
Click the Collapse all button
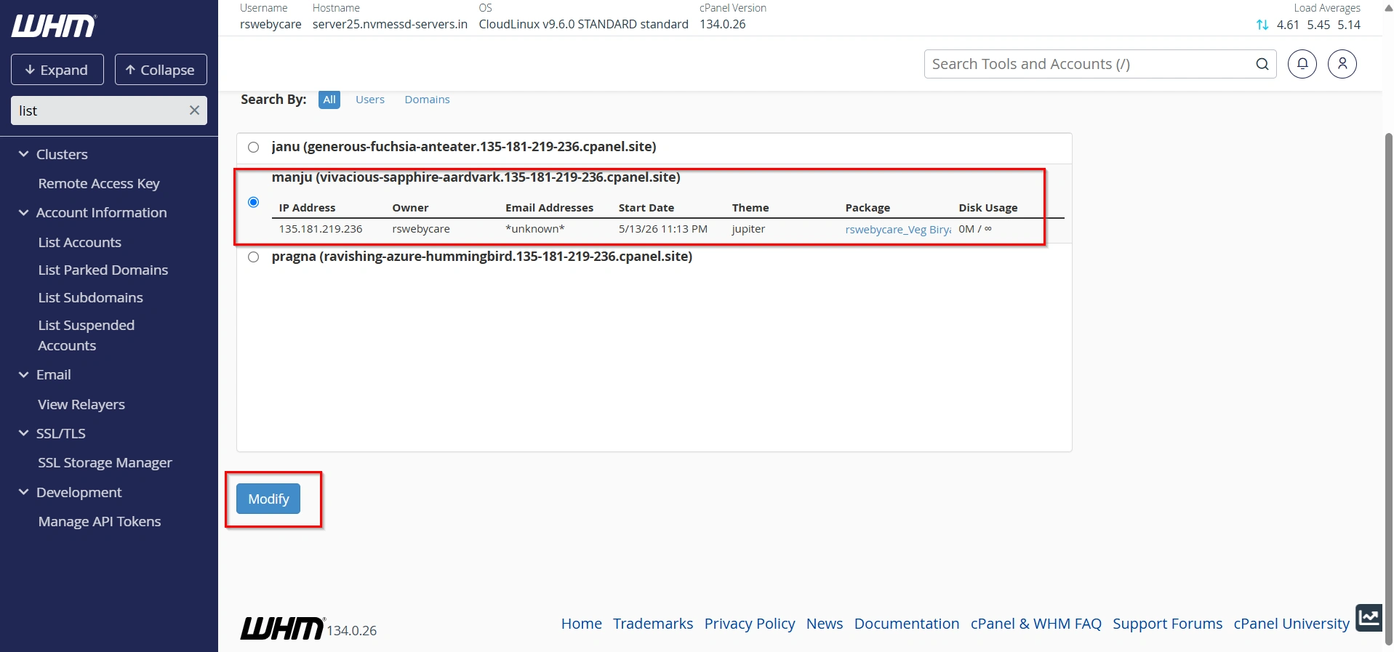pyautogui.click(x=161, y=70)
